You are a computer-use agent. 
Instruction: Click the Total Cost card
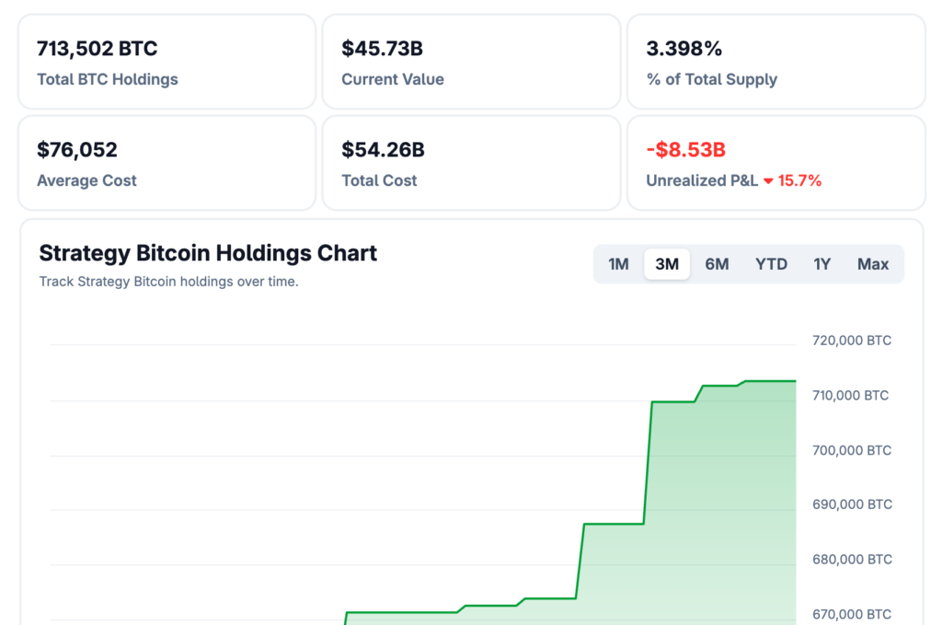click(471, 163)
